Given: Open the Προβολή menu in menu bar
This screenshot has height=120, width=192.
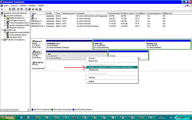Looking at the screenshot, I should [x=23, y=6].
